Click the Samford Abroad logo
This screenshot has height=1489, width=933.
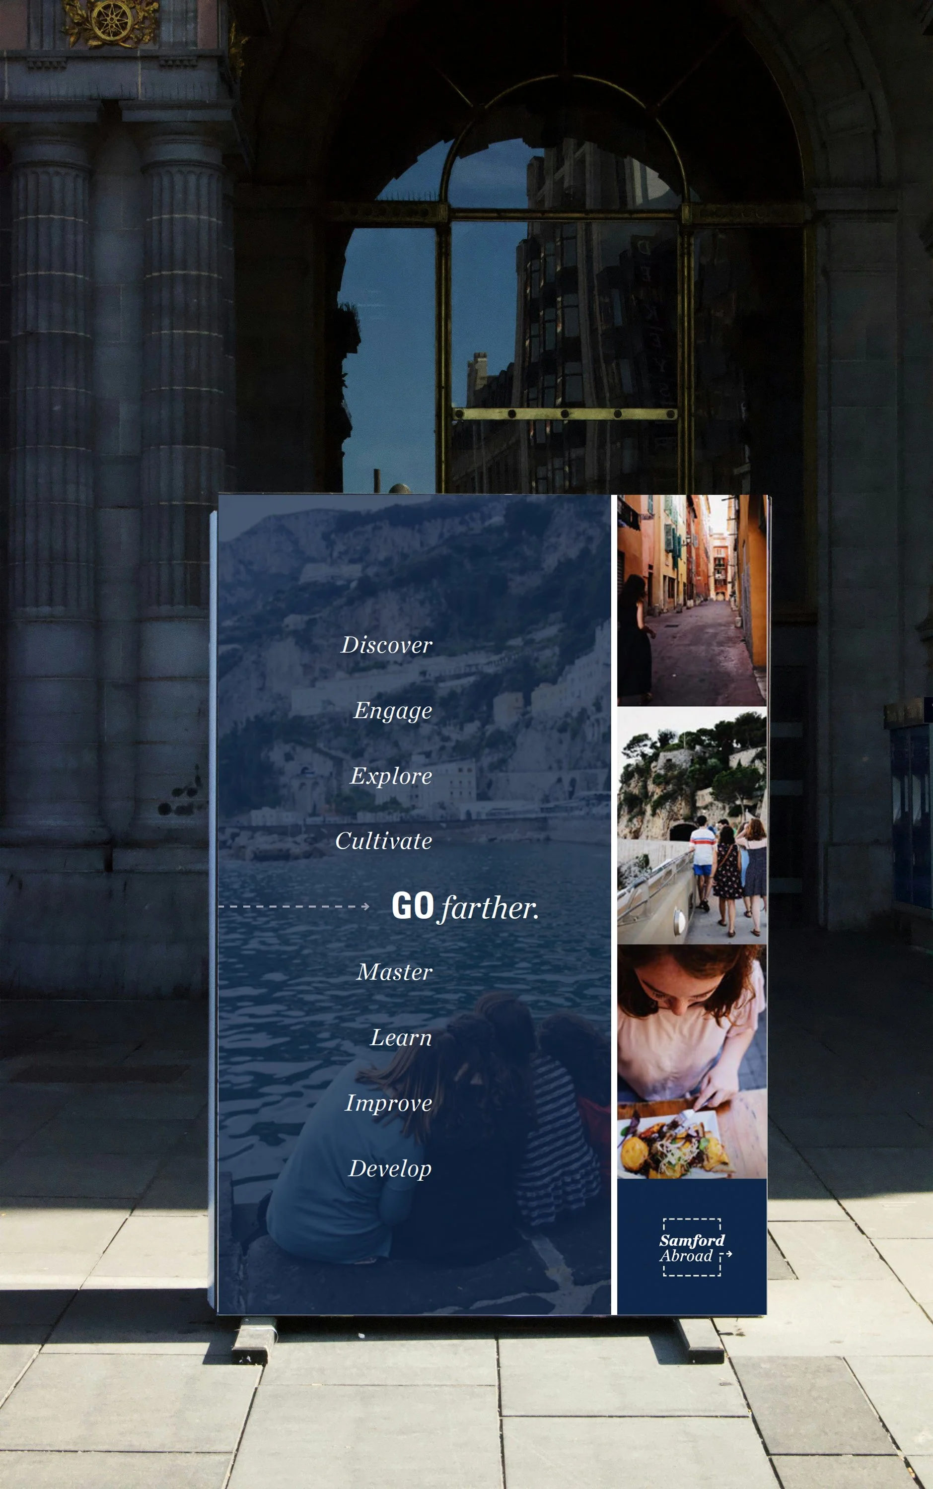tap(696, 1247)
